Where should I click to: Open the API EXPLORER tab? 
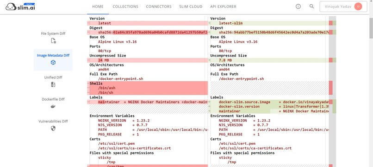click(223, 6)
